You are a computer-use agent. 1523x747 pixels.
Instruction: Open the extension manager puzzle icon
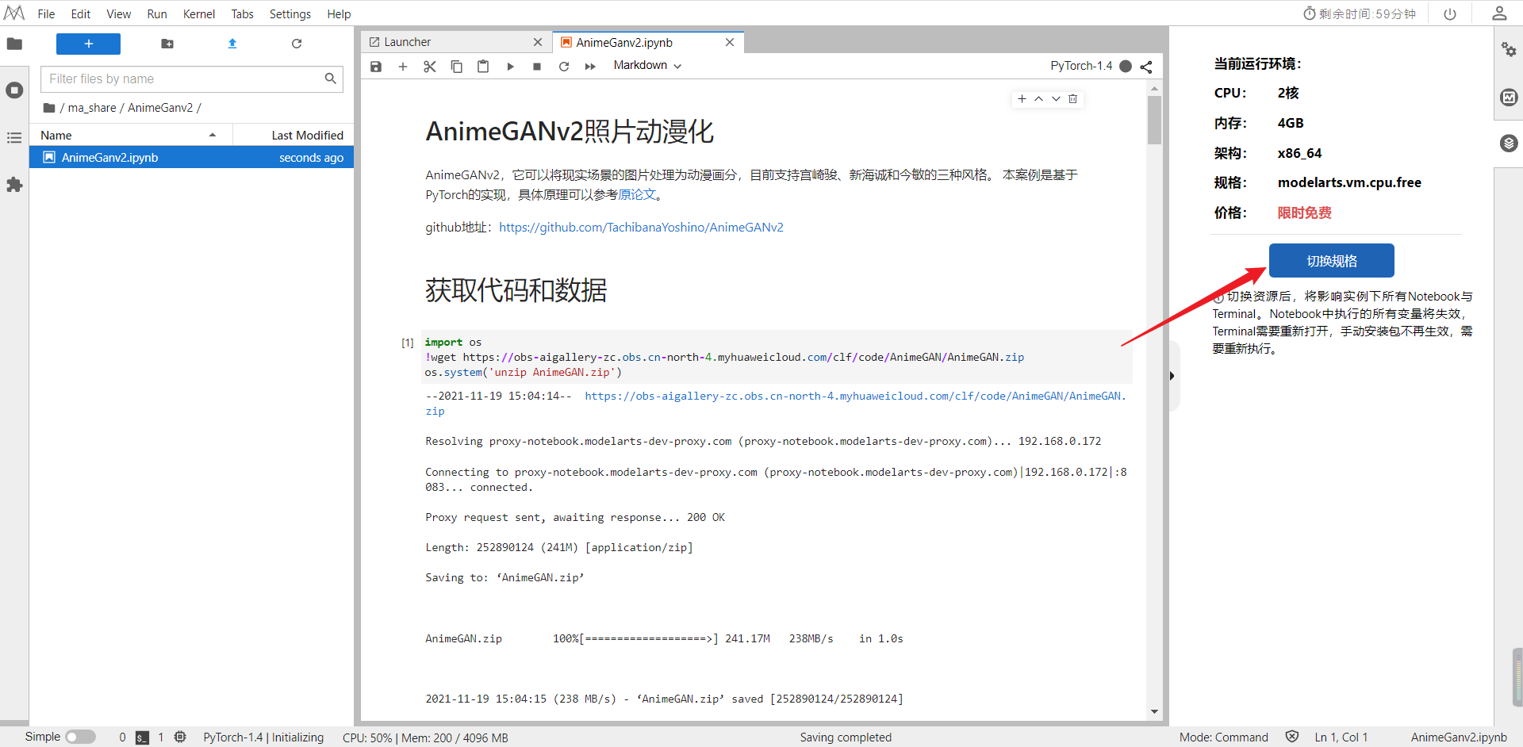[x=14, y=185]
